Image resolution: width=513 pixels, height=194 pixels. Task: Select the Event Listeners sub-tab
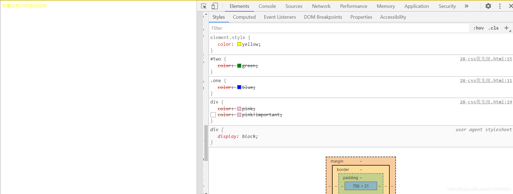280,17
